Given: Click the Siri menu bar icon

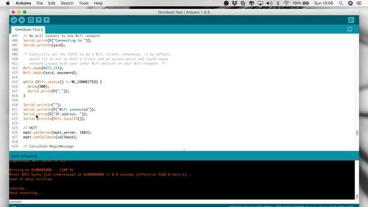Looking at the screenshot, I should click(x=350, y=3).
